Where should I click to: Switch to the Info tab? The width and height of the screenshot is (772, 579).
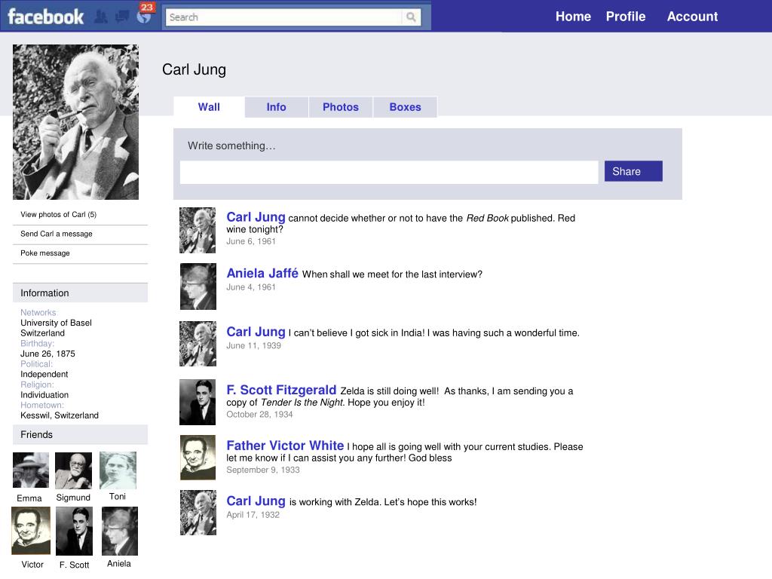pos(276,107)
